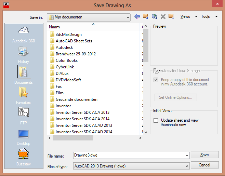Toggle Keep a copy in Autodesk 360 checkbox
The height and width of the screenshot is (176, 225).
(156, 80)
